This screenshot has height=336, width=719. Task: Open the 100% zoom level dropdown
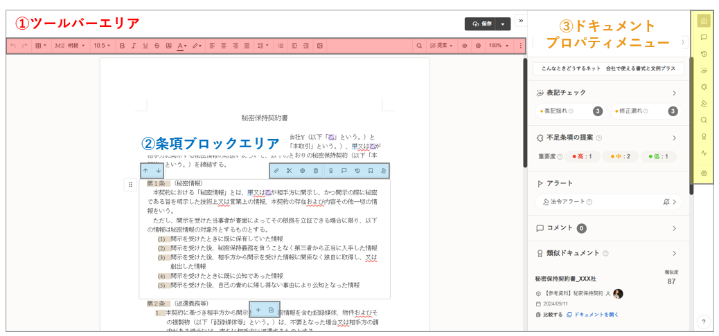[497, 46]
